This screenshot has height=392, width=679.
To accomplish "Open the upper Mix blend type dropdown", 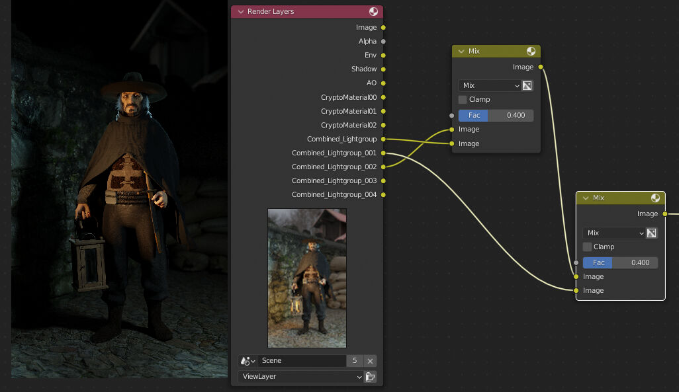I will 489,86.
